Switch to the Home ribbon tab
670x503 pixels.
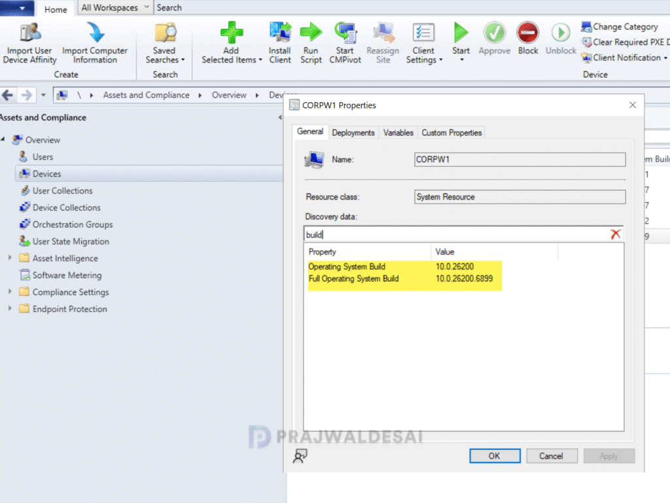pyautogui.click(x=56, y=9)
